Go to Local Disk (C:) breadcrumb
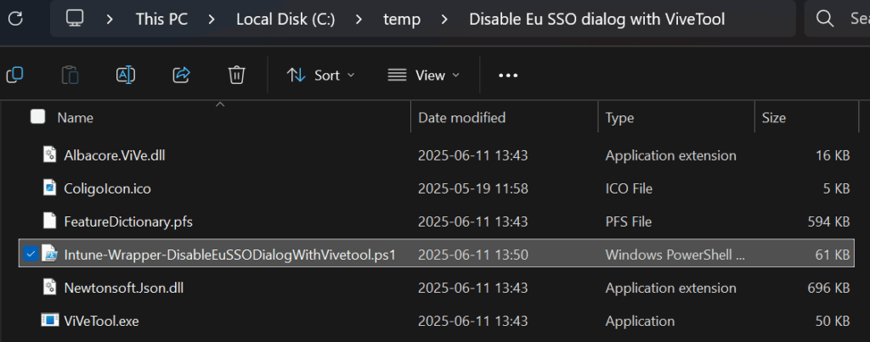The image size is (870, 342). [285, 20]
